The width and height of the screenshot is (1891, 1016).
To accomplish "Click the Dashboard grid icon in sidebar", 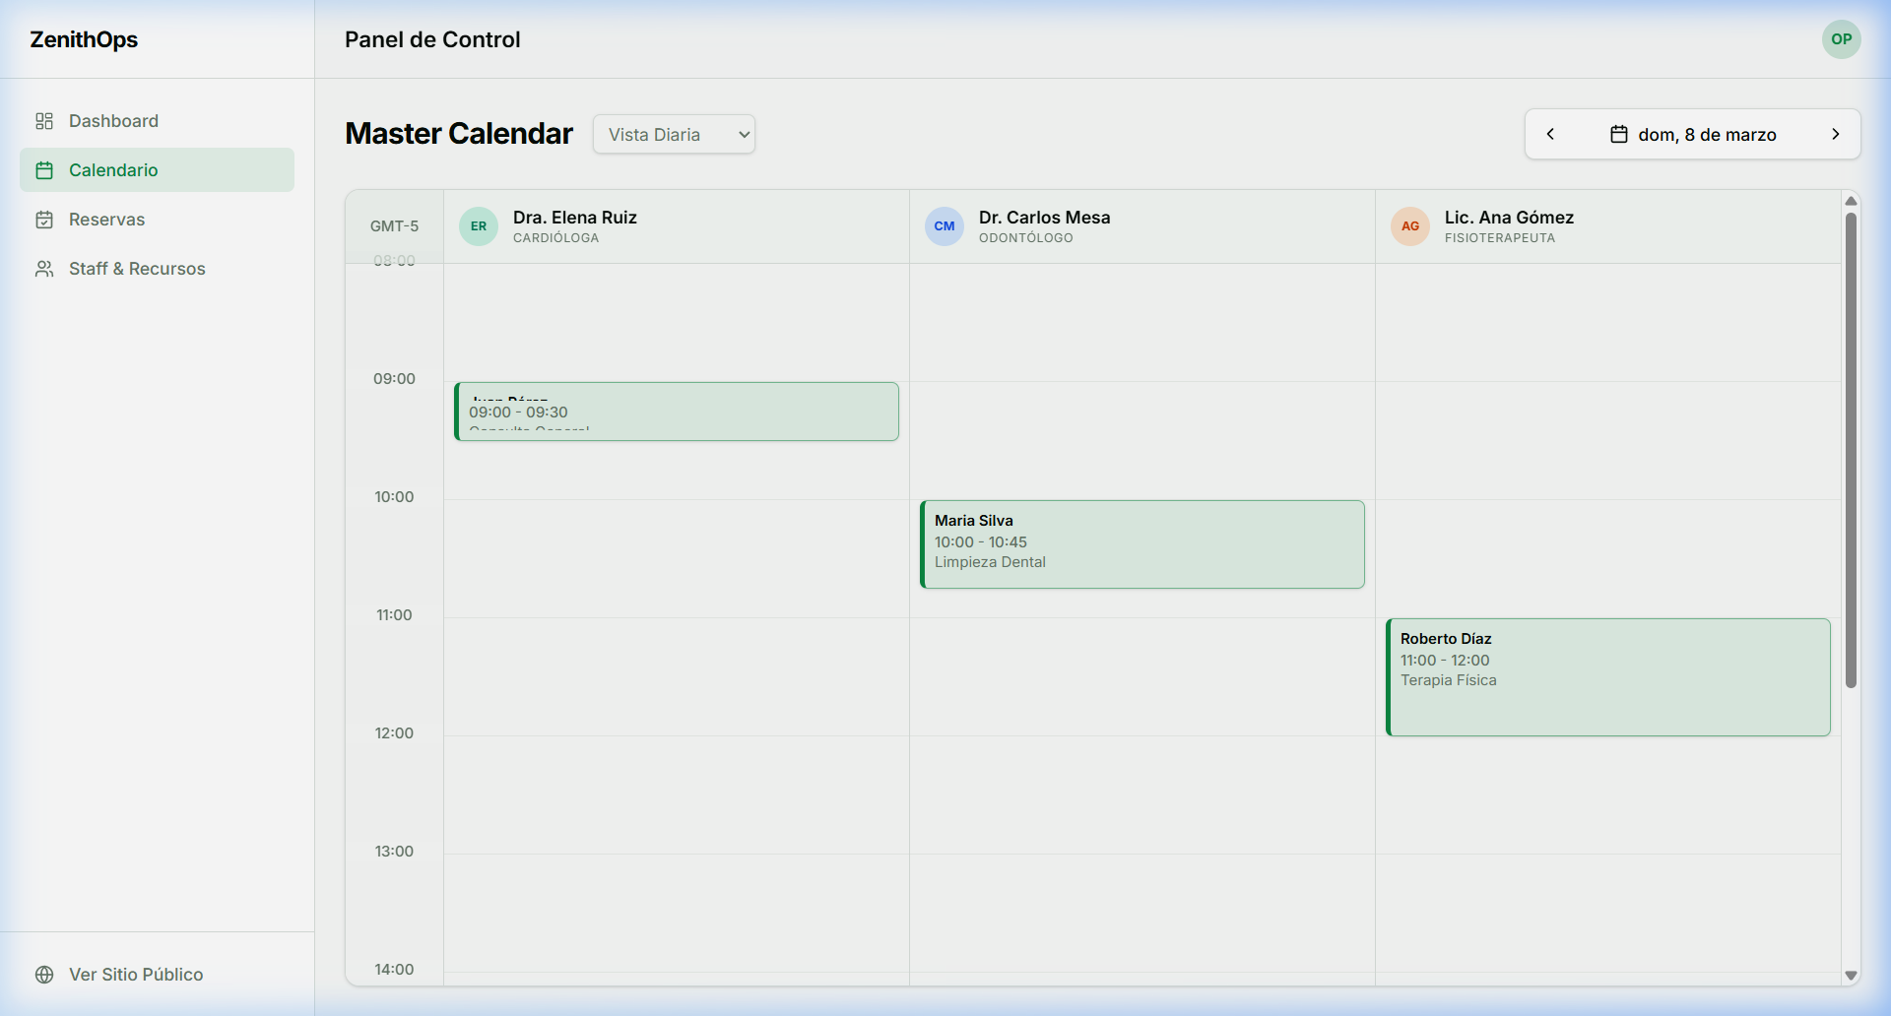I will coord(44,121).
